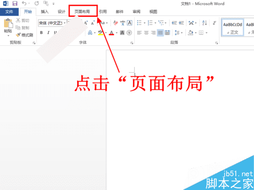Apply the red font color
This screenshot has height=190, width=254.
coord(111,33)
